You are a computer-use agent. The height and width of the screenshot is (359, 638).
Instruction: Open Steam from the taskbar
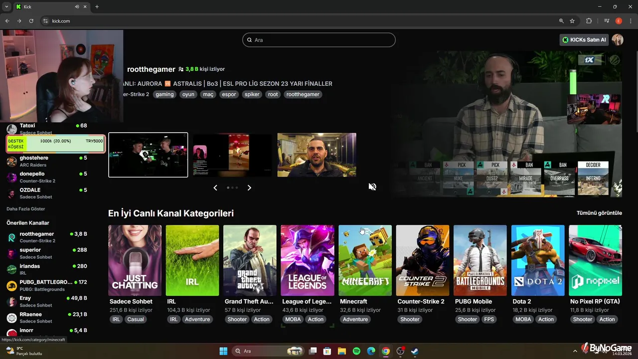tap(415, 351)
